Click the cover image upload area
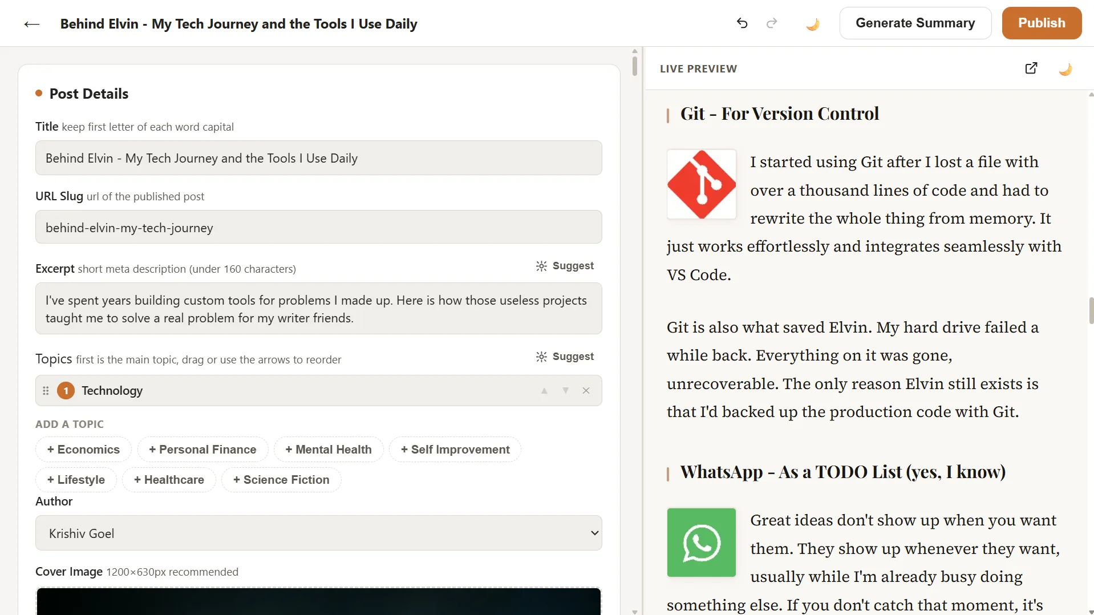Image resolution: width=1094 pixels, height=615 pixels. coord(318,601)
